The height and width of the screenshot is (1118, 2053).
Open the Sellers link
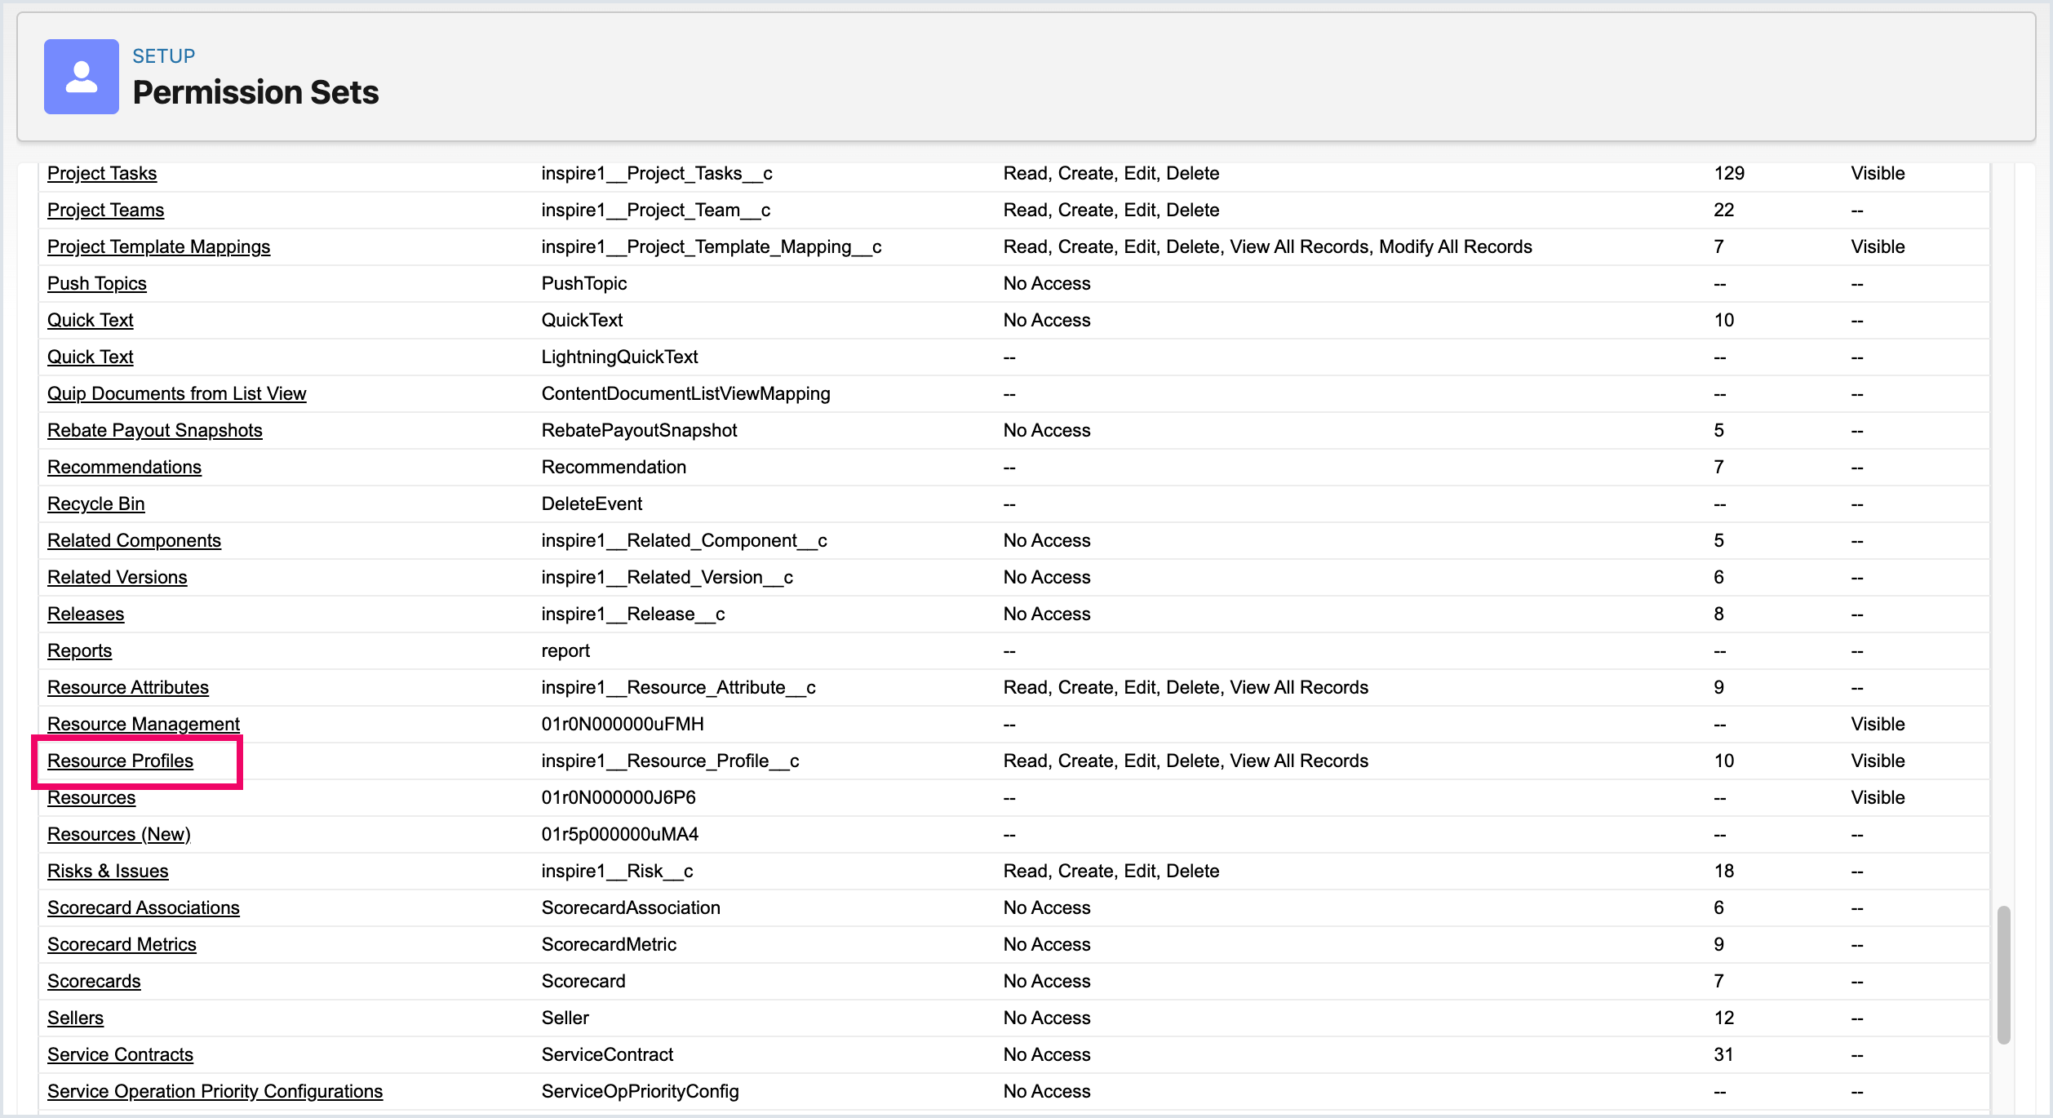(x=75, y=1018)
